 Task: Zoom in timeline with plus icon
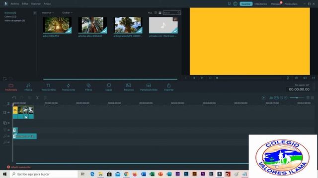tap(286, 98)
